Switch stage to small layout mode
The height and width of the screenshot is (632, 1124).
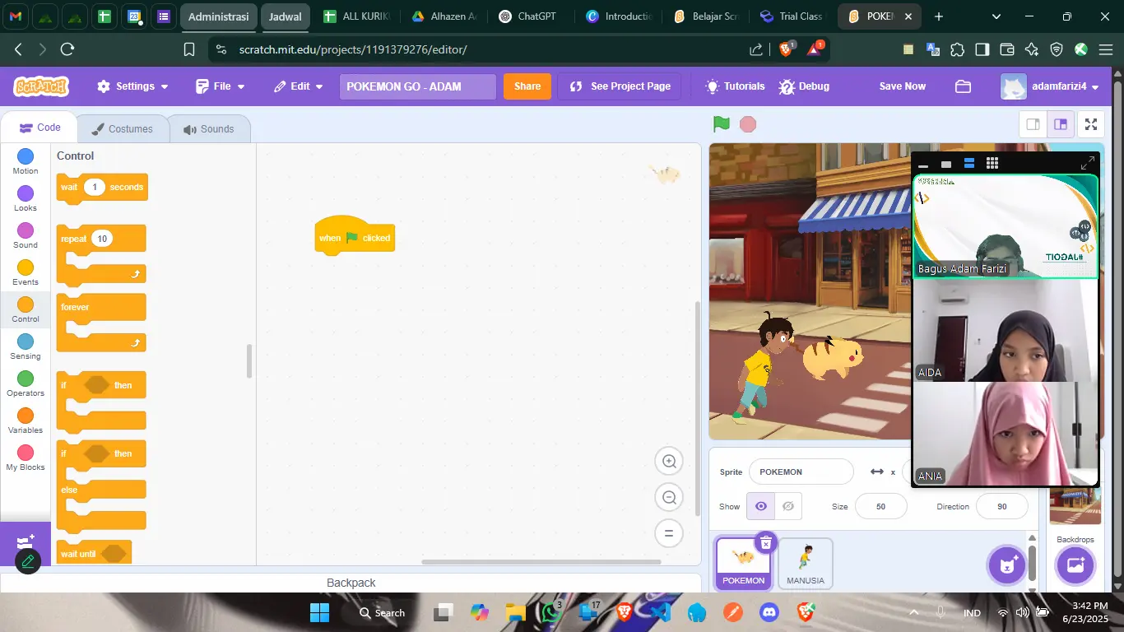(1033, 123)
